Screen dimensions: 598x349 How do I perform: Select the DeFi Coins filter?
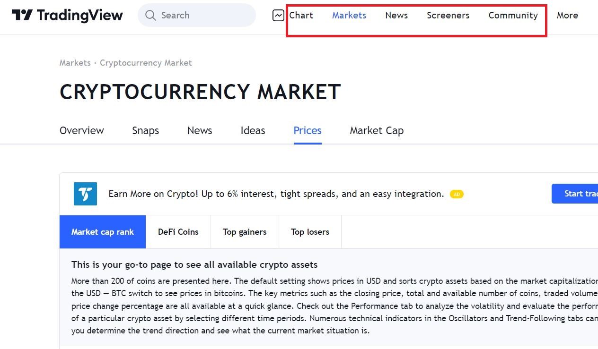tap(178, 232)
